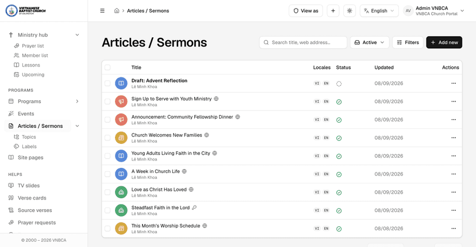Click megaphone icon of Youth Ministry article

(x=121, y=101)
